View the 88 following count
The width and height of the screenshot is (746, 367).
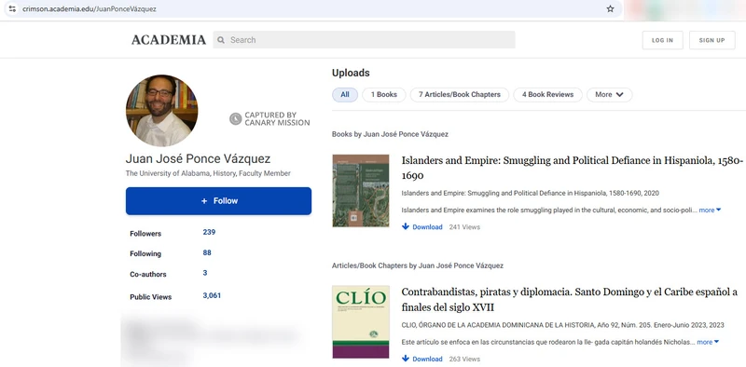[x=207, y=253]
